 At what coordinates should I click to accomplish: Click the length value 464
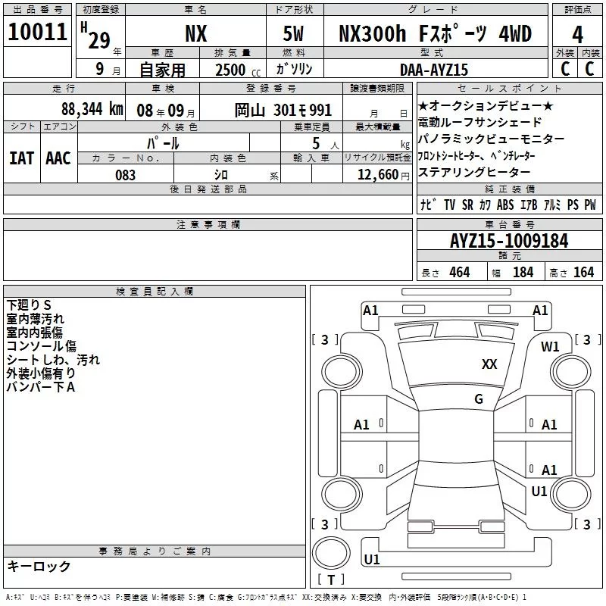(x=460, y=273)
